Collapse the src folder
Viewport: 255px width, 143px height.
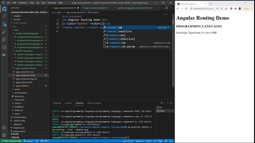(x=14, y=27)
